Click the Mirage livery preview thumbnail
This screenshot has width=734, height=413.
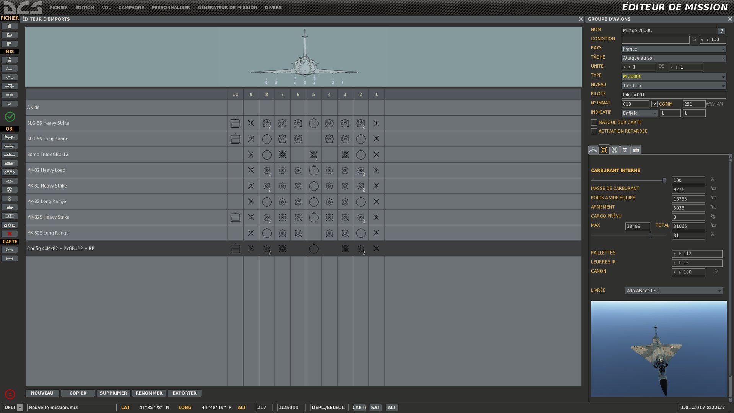[659, 349]
